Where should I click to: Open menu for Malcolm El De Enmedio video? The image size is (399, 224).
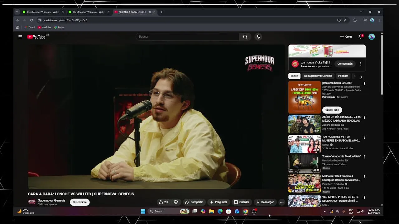point(364,177)
